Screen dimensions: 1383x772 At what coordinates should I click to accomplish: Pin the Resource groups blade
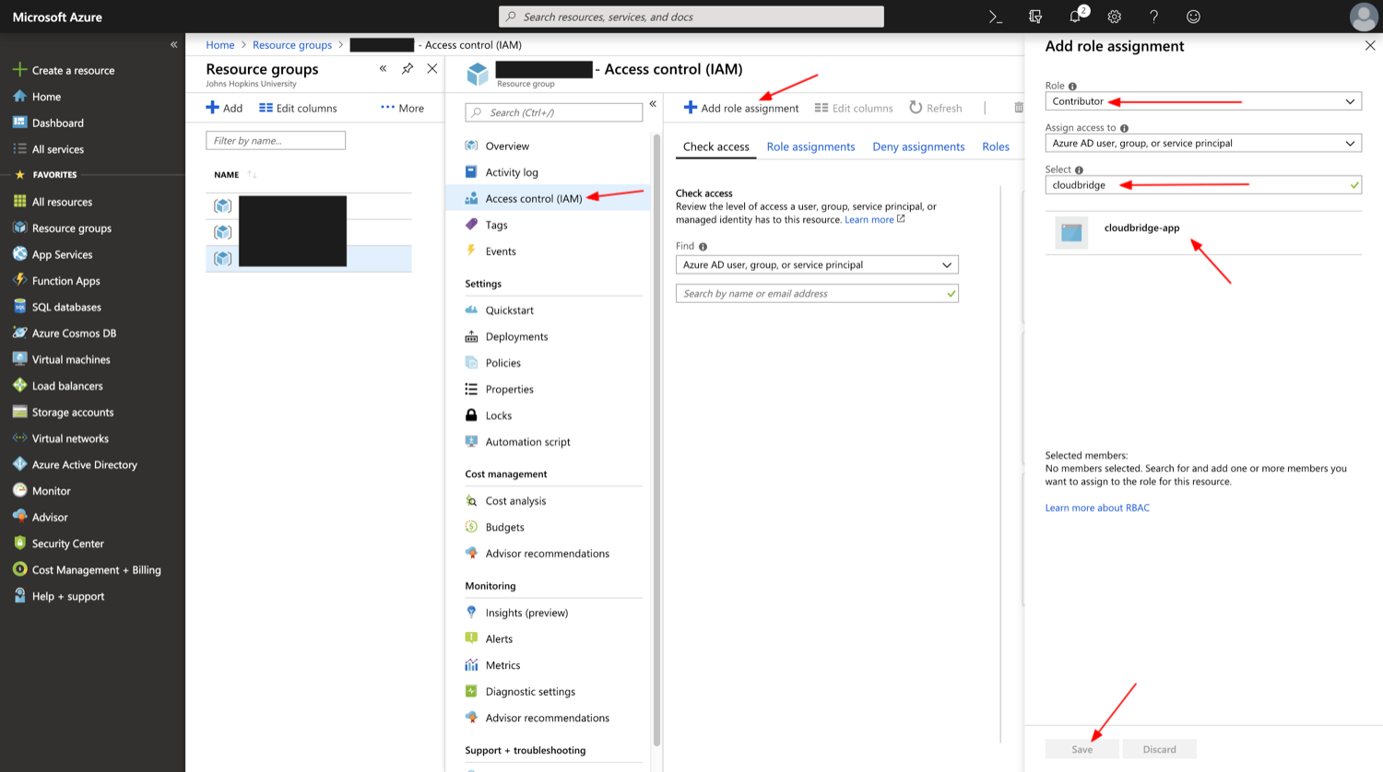click(408, 69)
